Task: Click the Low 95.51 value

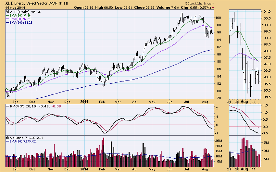Action: (123, 7)
